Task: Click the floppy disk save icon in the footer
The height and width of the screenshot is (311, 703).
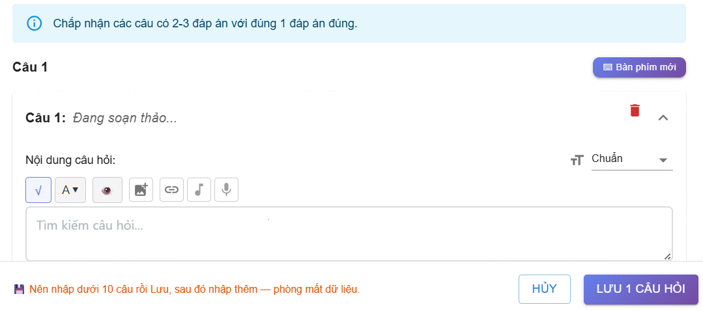Action: 20,289
